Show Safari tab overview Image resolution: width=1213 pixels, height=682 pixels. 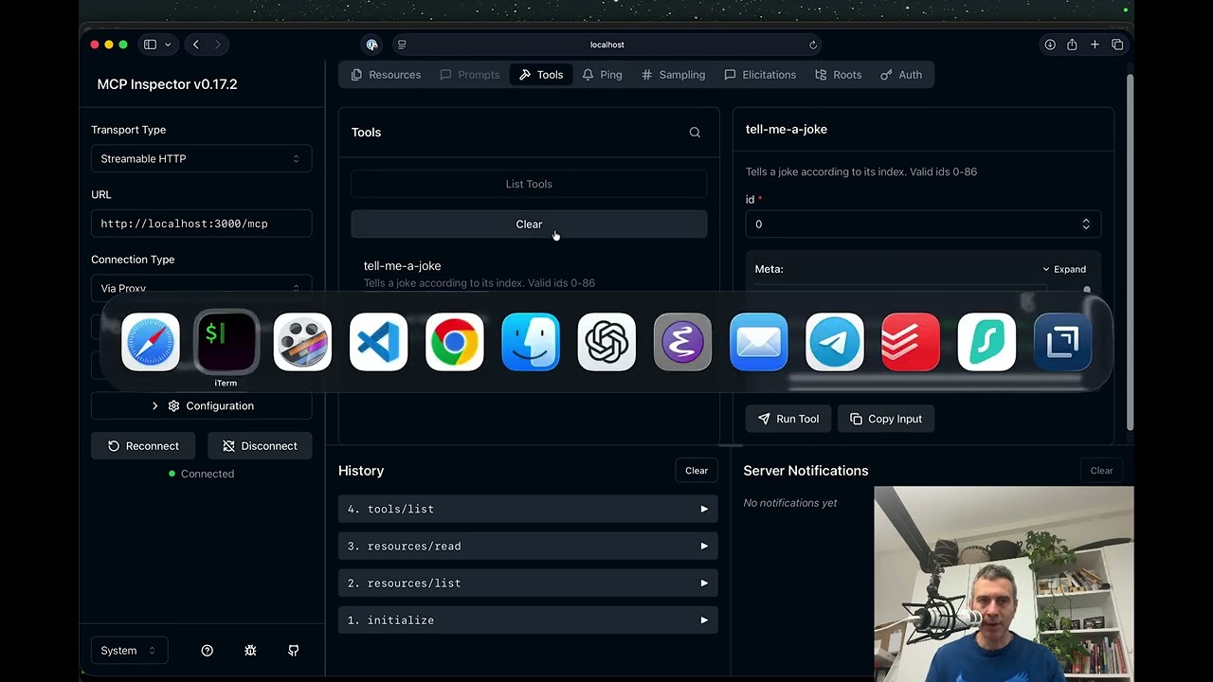pyautogui.click(x=1117, y=45)
